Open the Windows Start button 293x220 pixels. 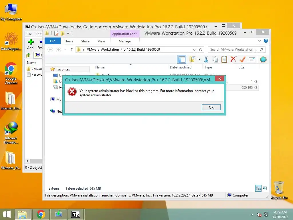pyautogui.click(x=7, y=214)
